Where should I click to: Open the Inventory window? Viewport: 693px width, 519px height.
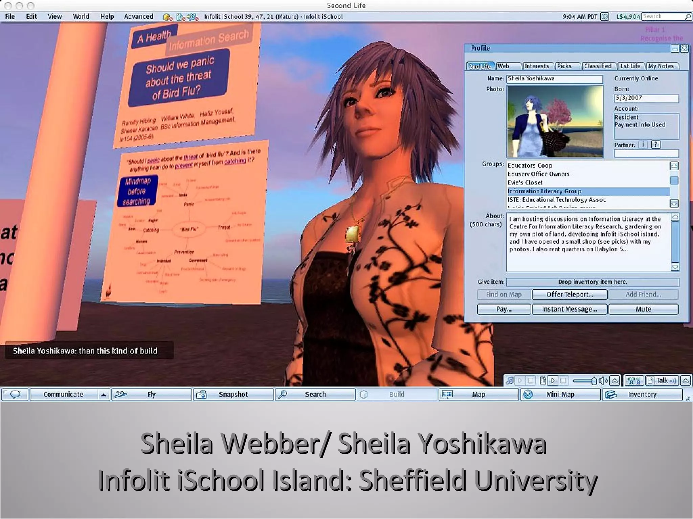tap(642, 394)
